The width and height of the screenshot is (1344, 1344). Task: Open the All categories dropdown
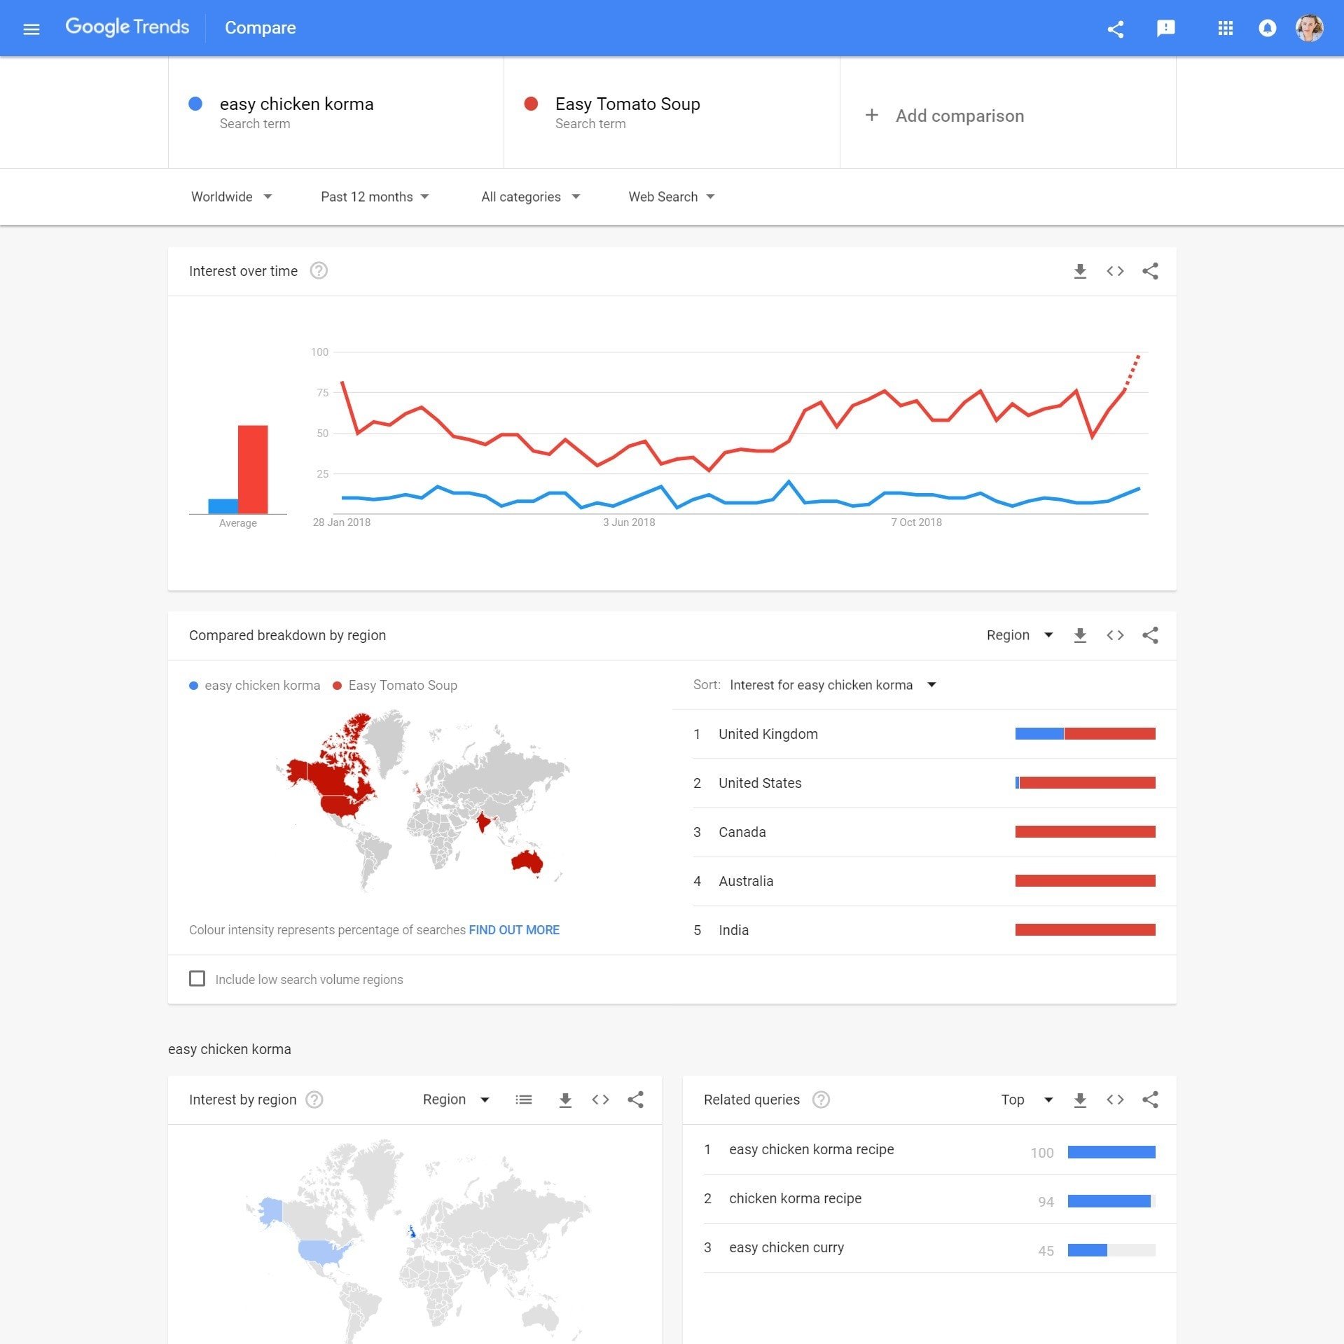click(x=530, y=197)
